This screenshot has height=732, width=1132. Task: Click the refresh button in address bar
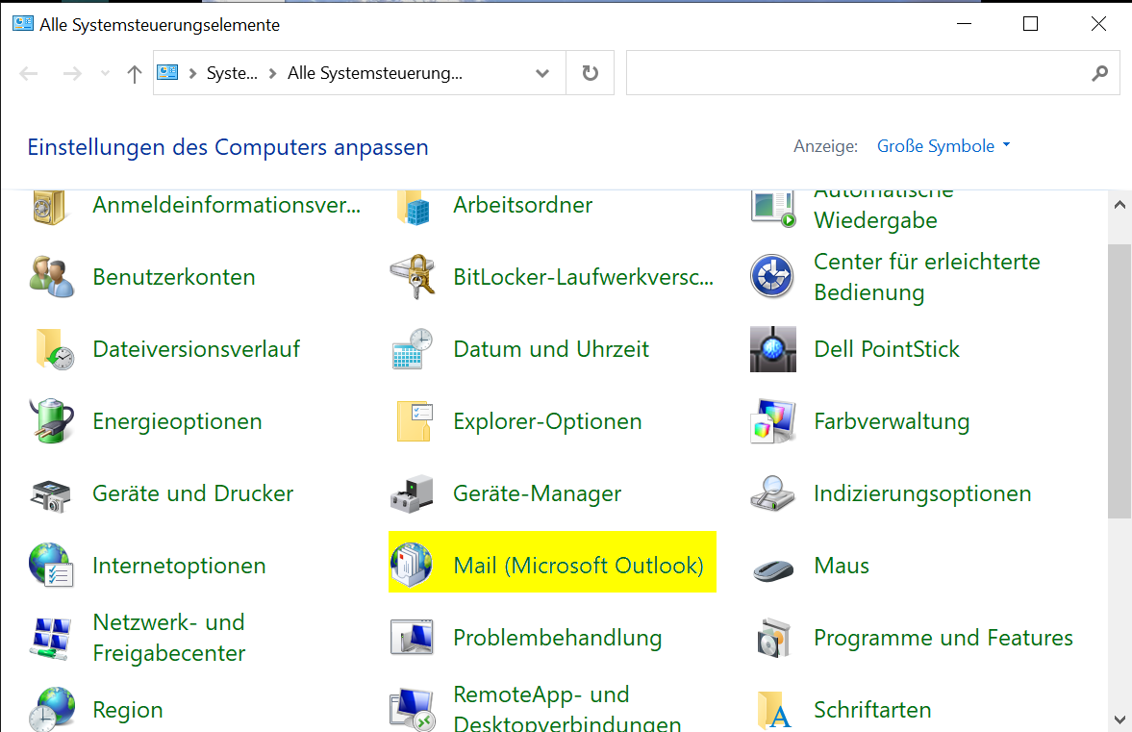click(x=589, y=72)
